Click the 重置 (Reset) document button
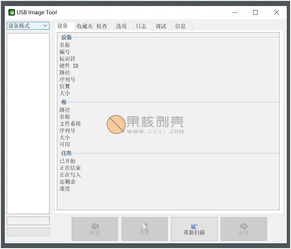Screen dimensions: 291x249 click(x=144, y=229)
